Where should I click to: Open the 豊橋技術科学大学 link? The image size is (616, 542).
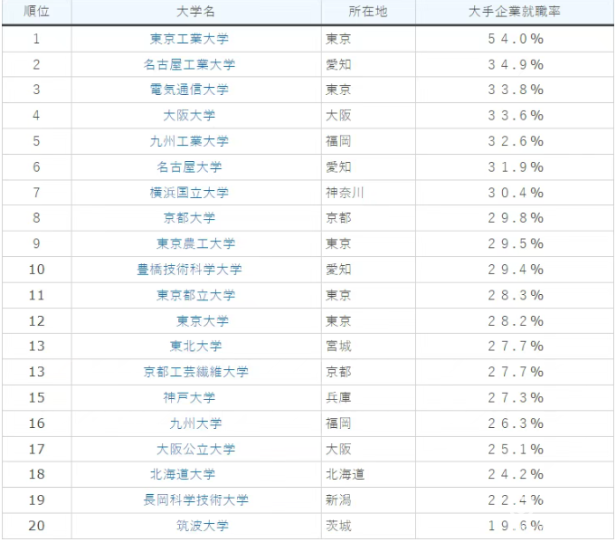[x=189, y=270]
